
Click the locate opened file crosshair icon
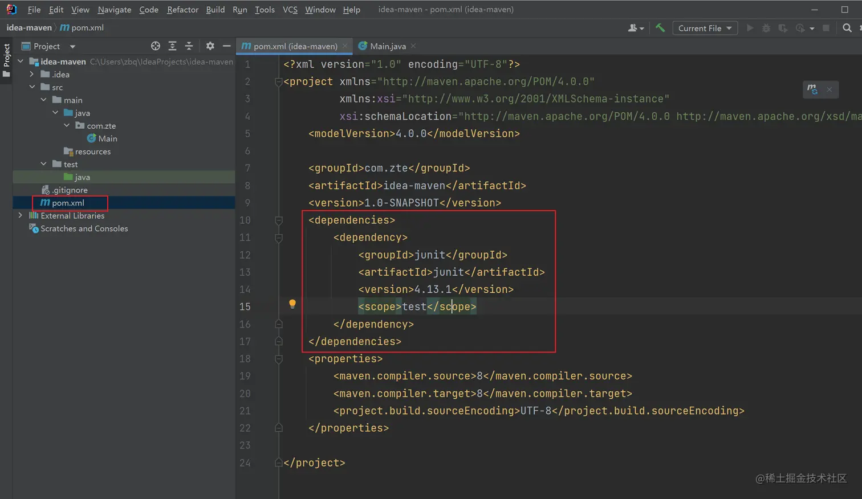click(x=155, y=46)
